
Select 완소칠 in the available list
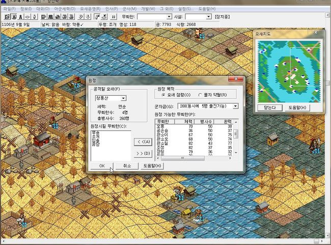162,143
